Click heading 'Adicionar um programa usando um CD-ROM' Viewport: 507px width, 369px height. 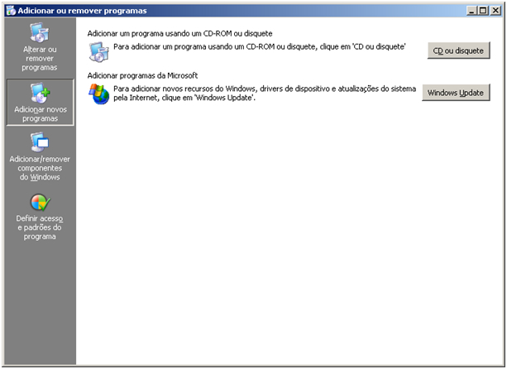coord(179,33)
